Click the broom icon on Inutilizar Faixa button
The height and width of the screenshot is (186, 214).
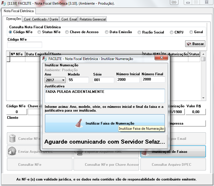click(79, 123)
